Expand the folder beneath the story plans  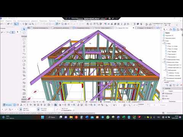(x=163, y=59)
